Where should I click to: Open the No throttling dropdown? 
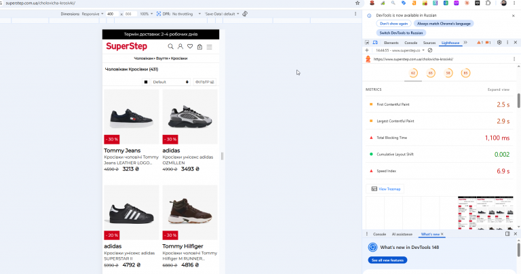187,14
